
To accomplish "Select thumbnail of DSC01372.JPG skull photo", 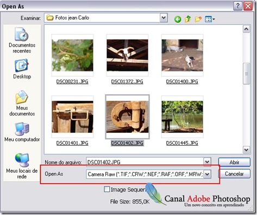I will (127, 55).
